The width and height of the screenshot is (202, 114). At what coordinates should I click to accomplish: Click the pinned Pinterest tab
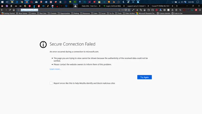(30, 6)
